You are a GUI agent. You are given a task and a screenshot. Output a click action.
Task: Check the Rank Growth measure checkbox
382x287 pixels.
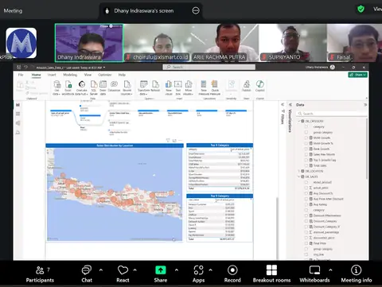[306, 149]
